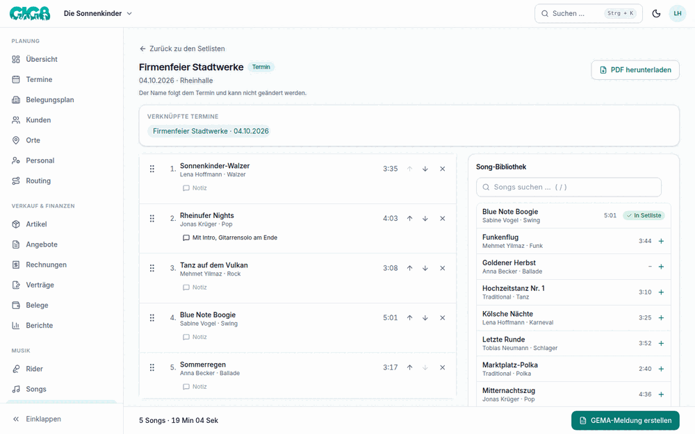Image resolution: width=695 pixels, height=434 pixels.
Task: Open Rechnungen in sidebar
Action: point(61,265)
